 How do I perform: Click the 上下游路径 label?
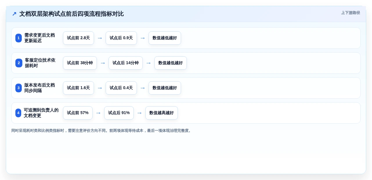click(x=351, y=13)
